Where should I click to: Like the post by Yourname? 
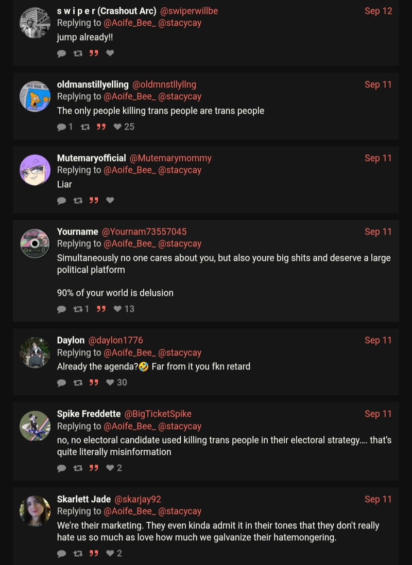(118, 309)
